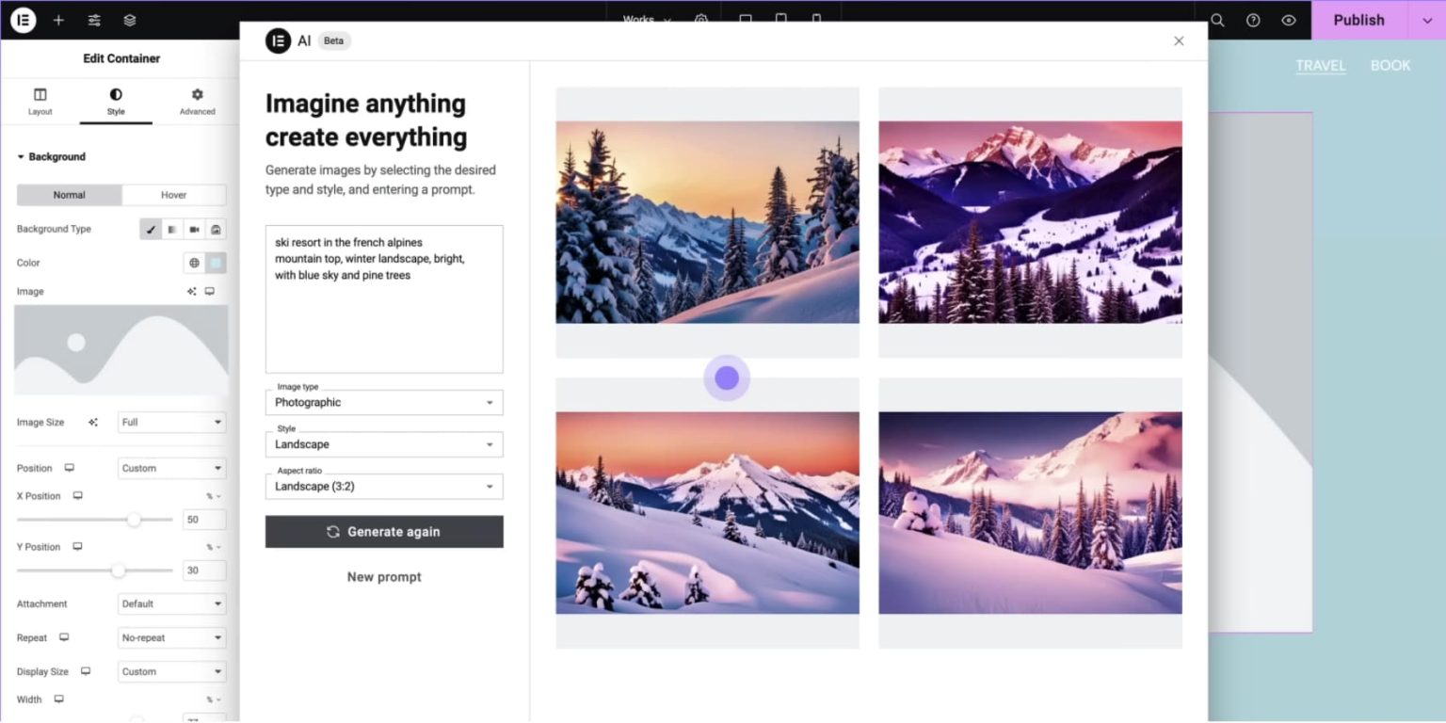Open the Aspect ratio dropdown
This screenshot has height=723, width=1446.
(384, 486)
